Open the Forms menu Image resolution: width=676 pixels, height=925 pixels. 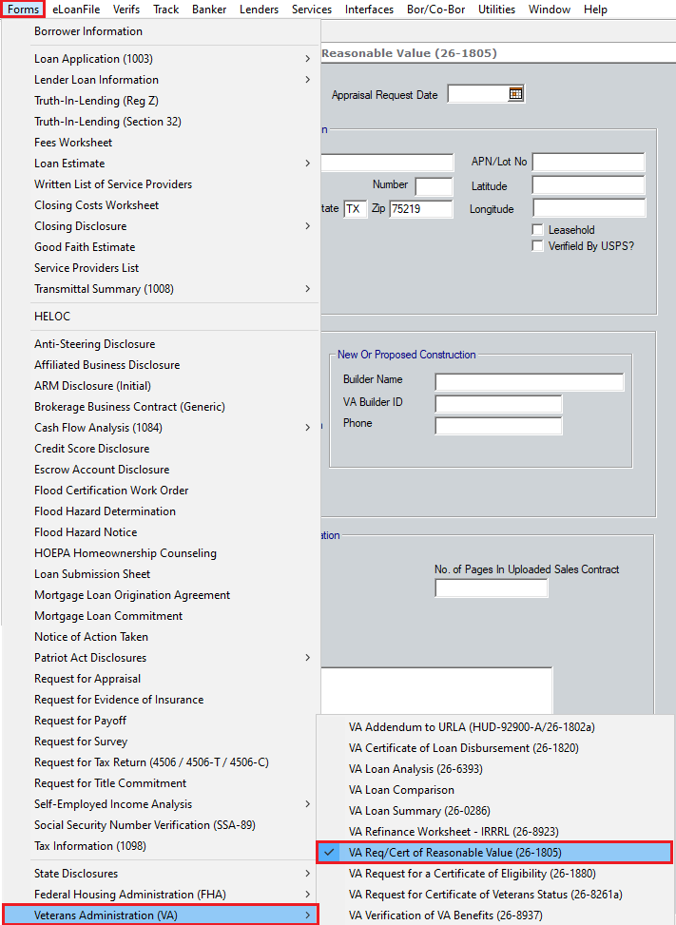click(23, 10)
